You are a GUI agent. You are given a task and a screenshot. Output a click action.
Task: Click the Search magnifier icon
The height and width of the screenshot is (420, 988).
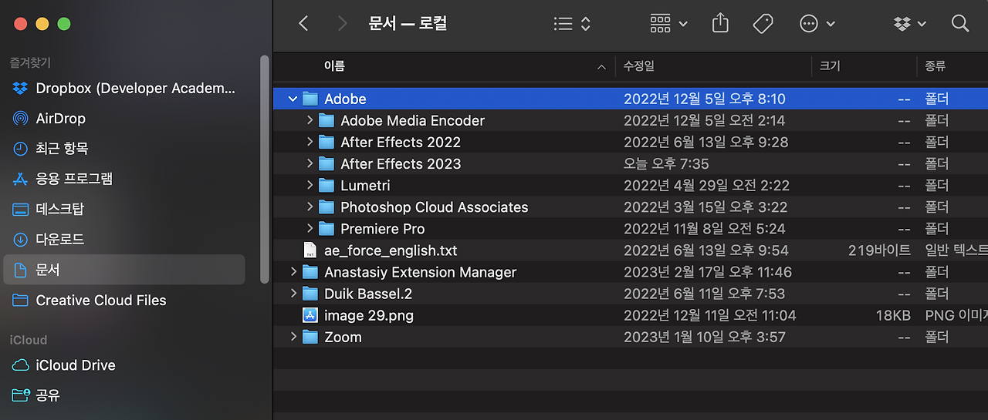960,24
